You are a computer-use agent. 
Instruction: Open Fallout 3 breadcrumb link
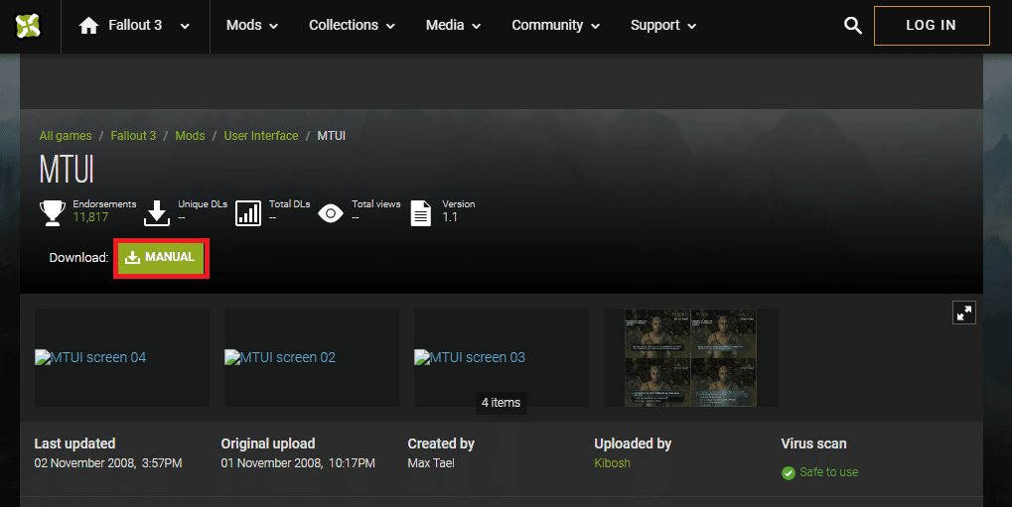(133, 136)
